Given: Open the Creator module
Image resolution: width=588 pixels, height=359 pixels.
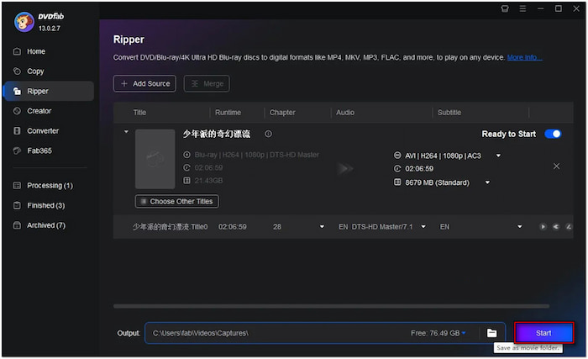Looking at the screenshot, I should pos(39,111).
